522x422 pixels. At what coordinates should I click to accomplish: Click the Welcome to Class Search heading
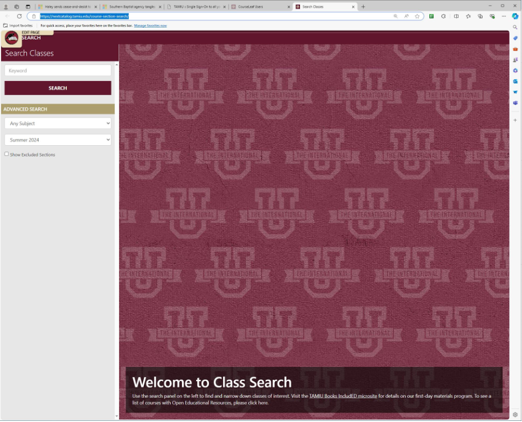point(212,383)
